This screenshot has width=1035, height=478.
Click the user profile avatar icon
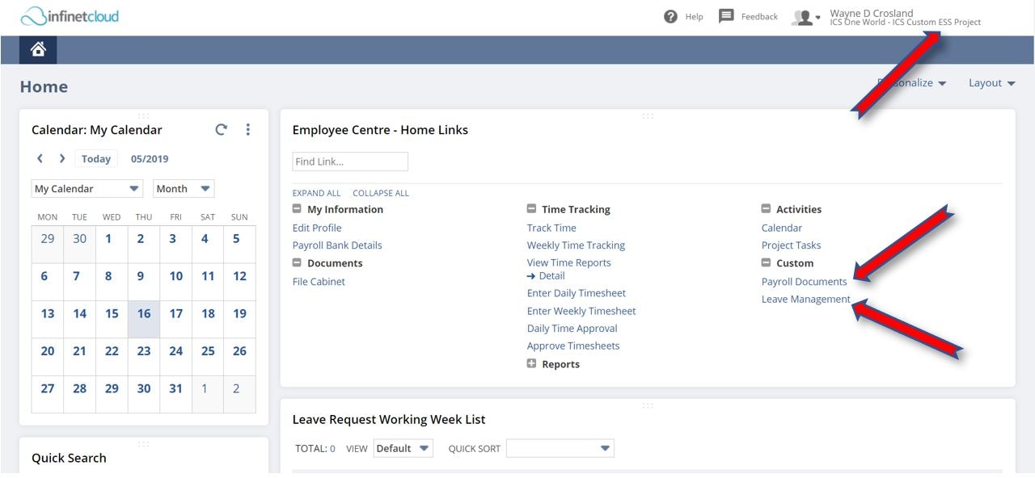coord(802,17)
